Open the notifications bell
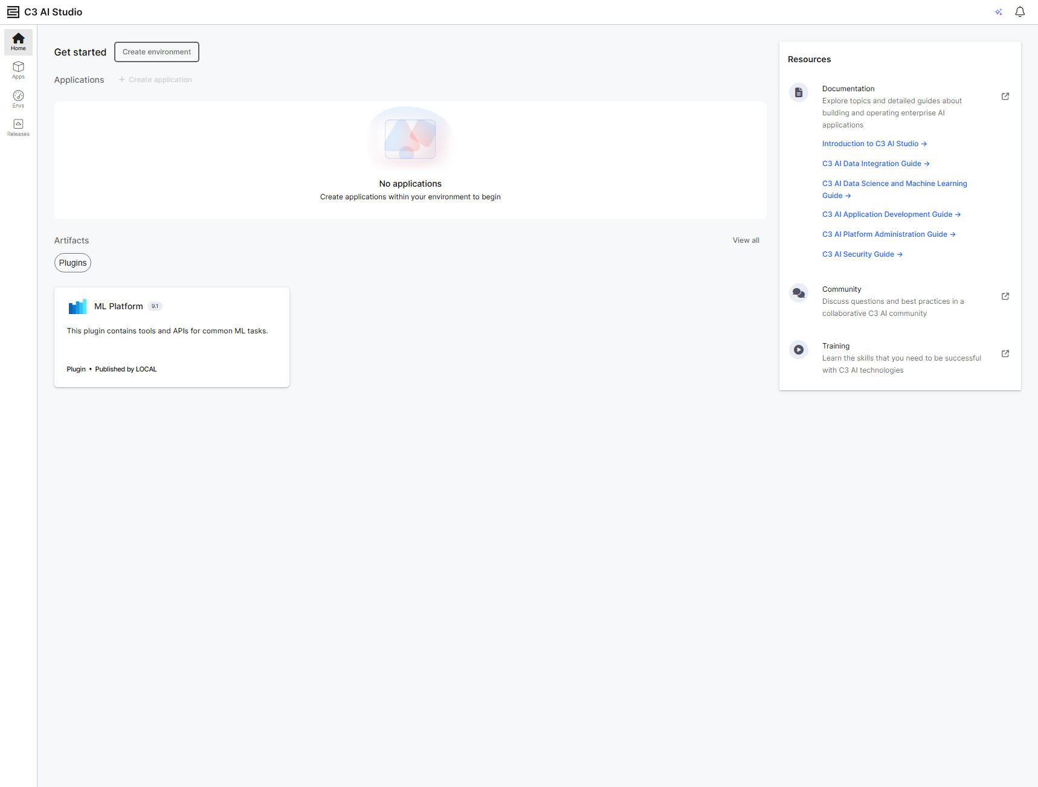The image size is (1038, 787). (1019, 11)
